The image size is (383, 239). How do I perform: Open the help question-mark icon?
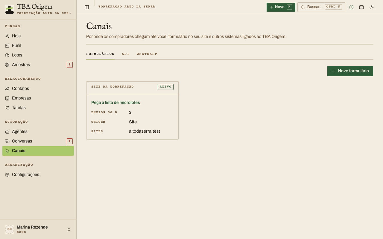pos(351,7)
